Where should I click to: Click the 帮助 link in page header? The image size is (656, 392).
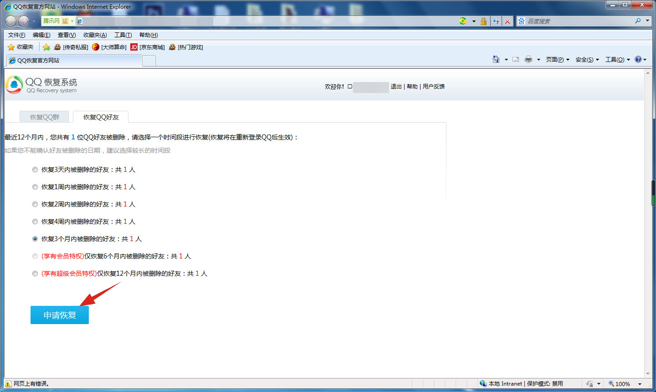click(412, 87)
